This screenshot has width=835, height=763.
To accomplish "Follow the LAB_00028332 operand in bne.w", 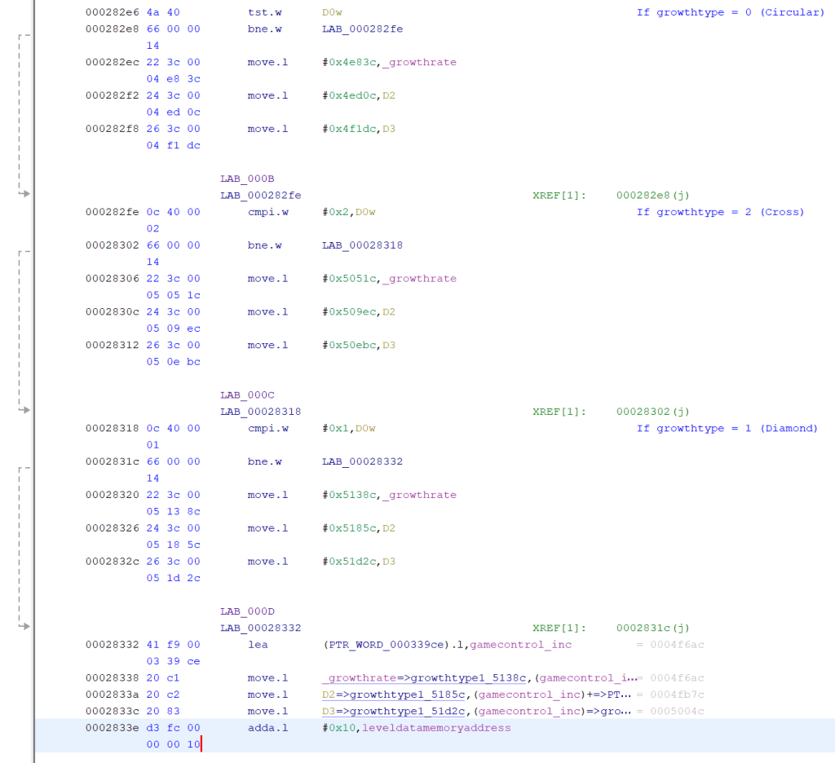I will tap(362, 461).
